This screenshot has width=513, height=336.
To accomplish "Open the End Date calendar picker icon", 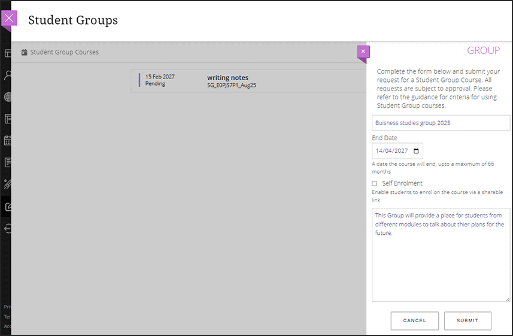I will (x=417, y=151).
